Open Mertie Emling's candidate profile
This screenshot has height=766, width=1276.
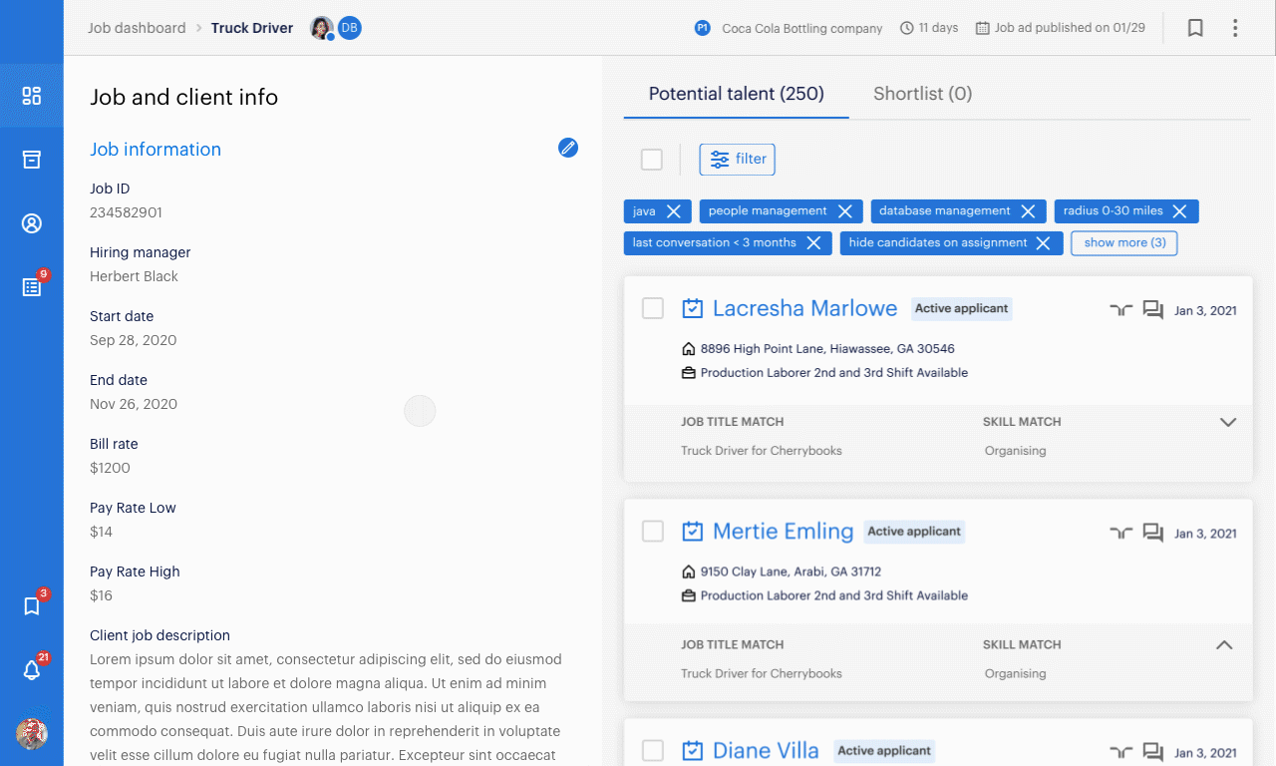[x=783, y=532]
